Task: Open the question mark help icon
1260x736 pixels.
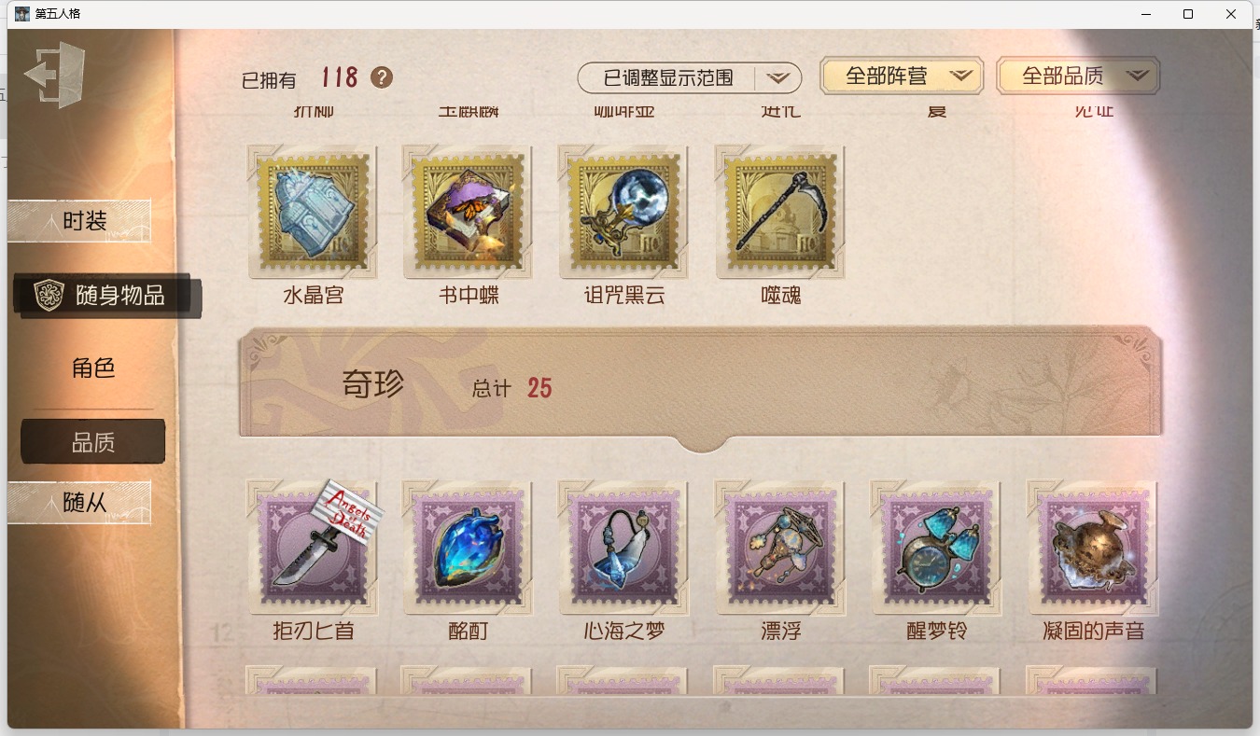Action: click(x=382, y=77)
